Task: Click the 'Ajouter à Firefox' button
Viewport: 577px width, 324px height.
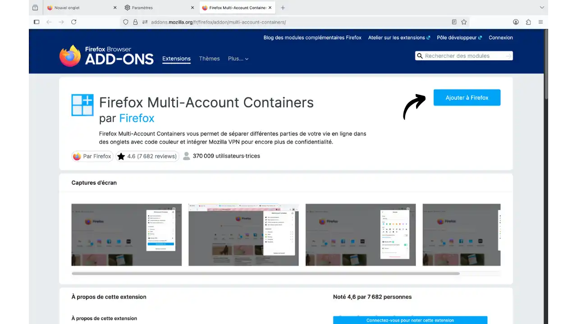Action: point(467,98)
